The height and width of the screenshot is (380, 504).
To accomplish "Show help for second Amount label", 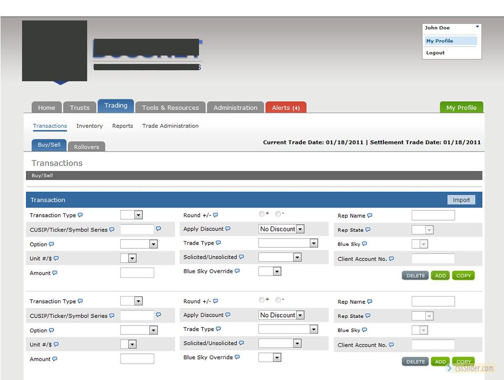I will click(x=55, y=359).
